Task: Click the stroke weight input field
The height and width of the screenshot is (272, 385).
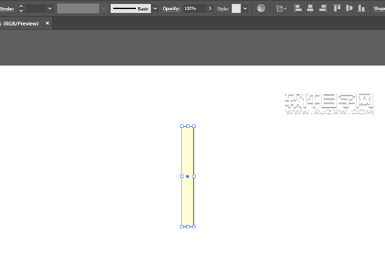Action: [36, 8]
